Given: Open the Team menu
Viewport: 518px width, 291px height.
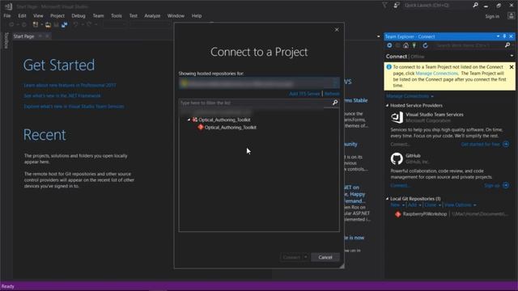Looking at the screenshot, I should pyautogui.click(x=98, y=16).
